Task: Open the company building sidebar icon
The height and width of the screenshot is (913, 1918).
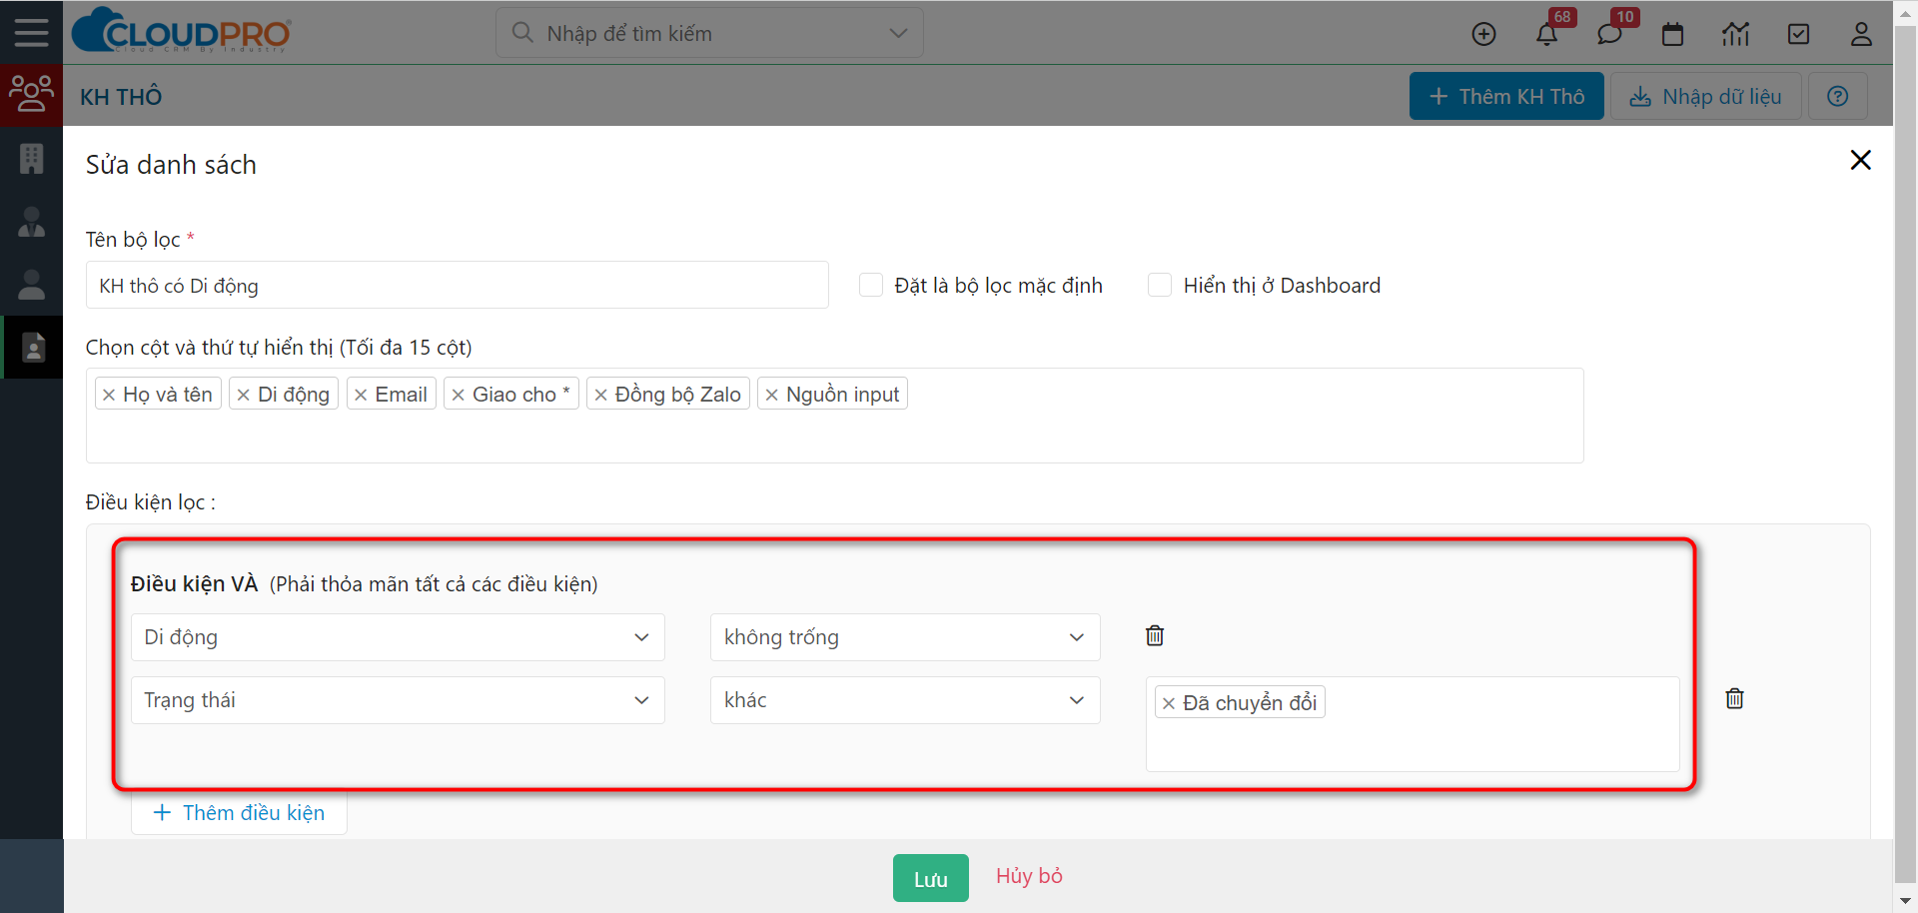Action: click(31, 158)
